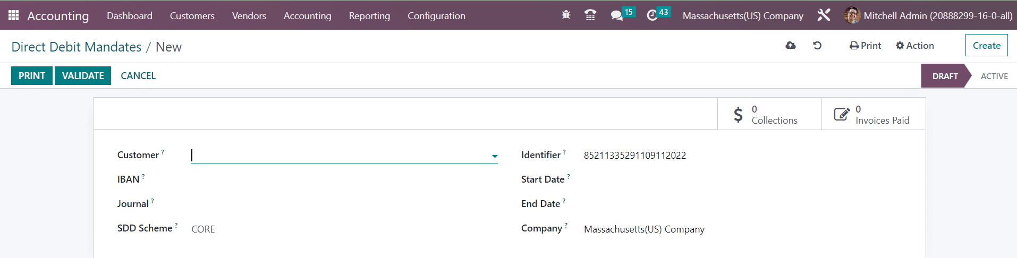Open the VoIP phone icon

(590, 15)
